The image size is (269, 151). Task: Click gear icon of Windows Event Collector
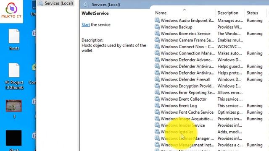[157, 99]
